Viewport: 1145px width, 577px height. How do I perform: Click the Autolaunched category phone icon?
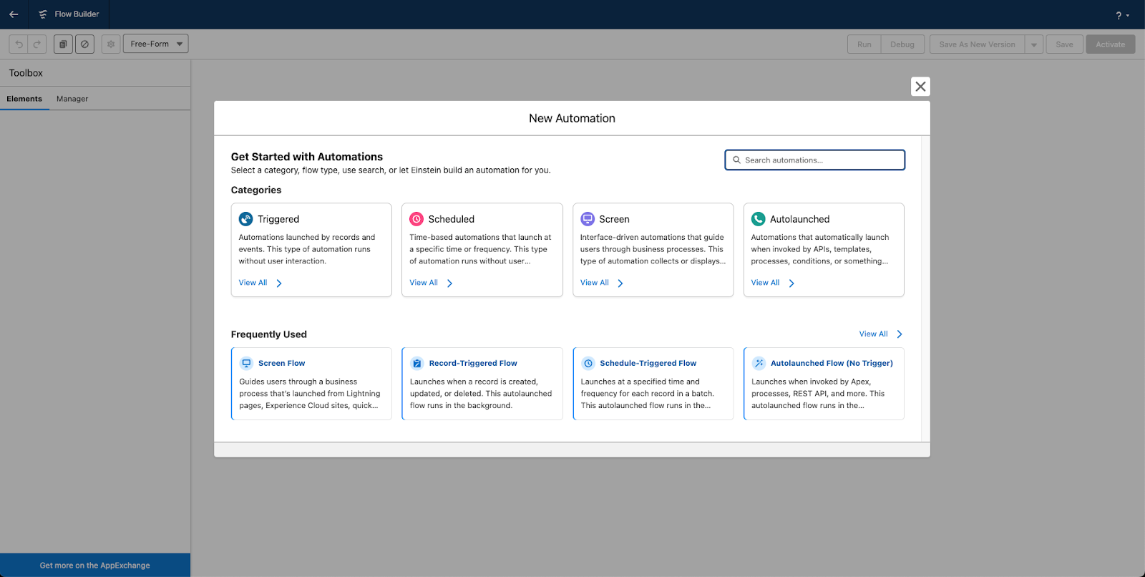[x=759, y=219]
